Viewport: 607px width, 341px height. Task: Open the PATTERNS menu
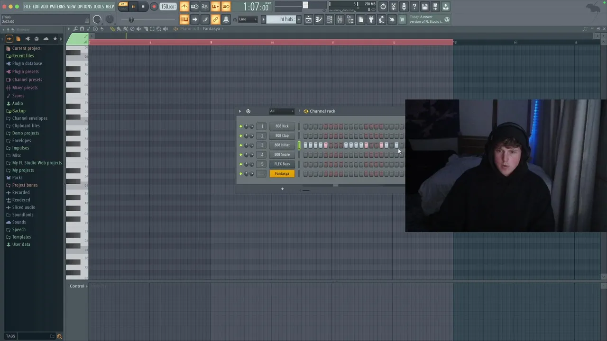coord(57,7)
